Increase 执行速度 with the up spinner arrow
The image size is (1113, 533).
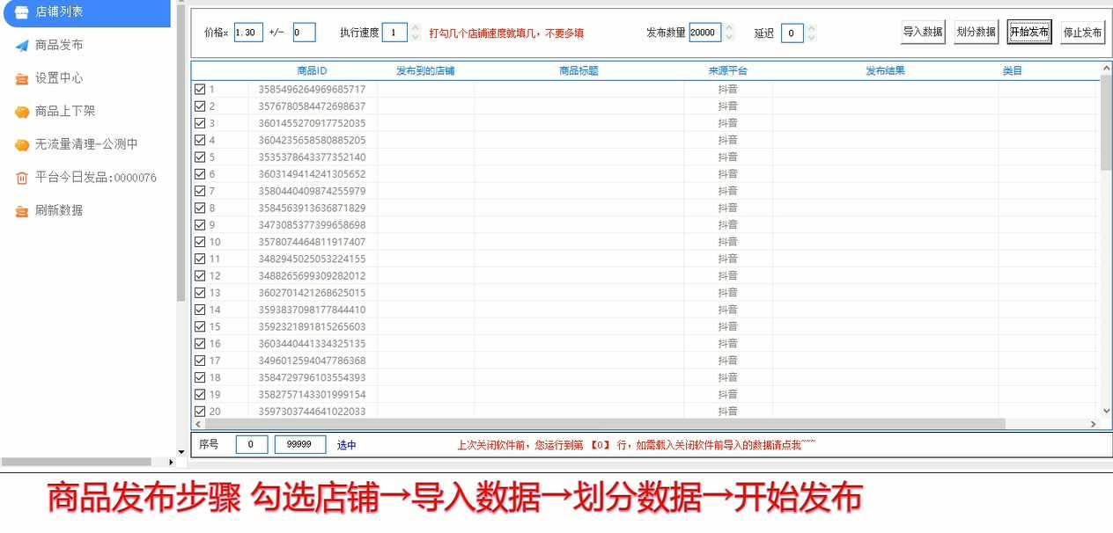click(x=416, y=28)
